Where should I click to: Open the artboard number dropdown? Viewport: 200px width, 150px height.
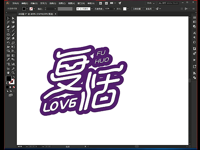click(x=43, y=147)
